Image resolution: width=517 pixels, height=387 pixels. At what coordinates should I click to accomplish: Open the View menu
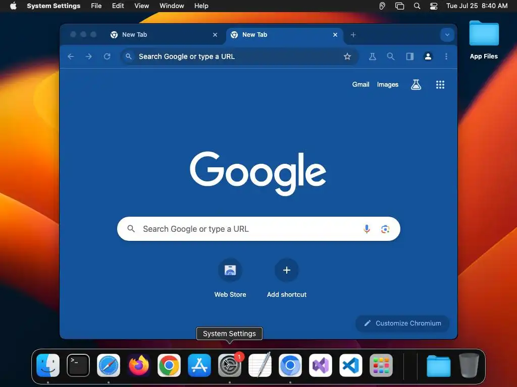coord(142,6)
